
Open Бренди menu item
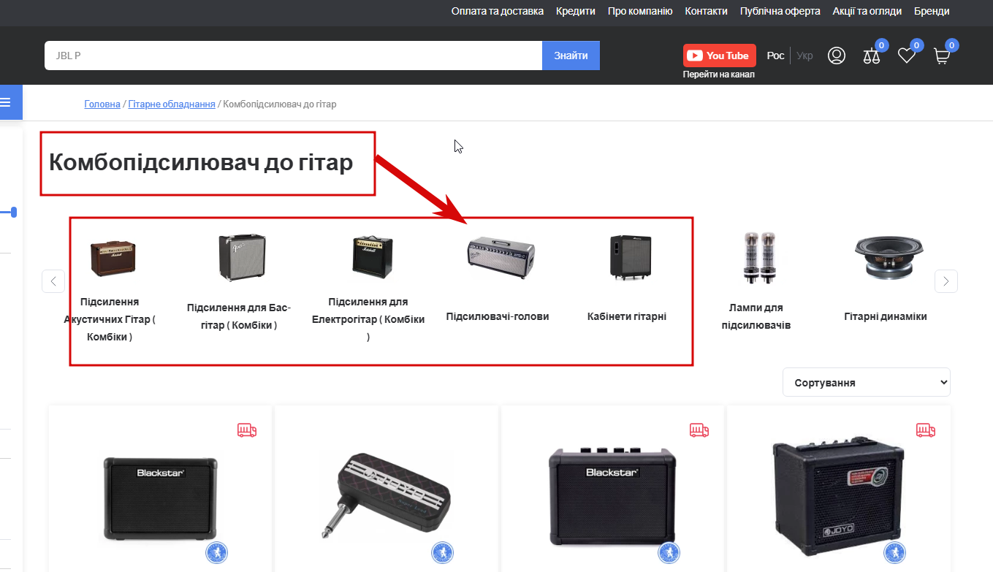click(x=932, y=11)
